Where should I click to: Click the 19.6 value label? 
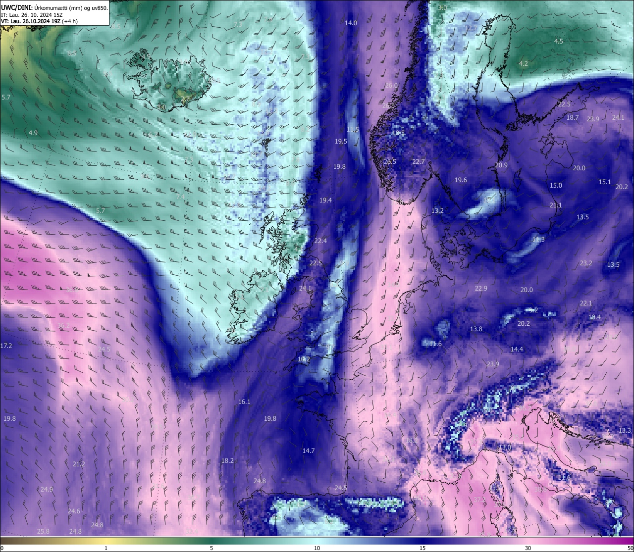point(461,180)
